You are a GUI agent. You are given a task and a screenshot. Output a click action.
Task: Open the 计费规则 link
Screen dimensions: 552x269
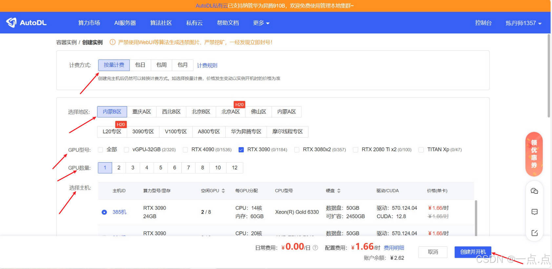[x=207, y=66]
